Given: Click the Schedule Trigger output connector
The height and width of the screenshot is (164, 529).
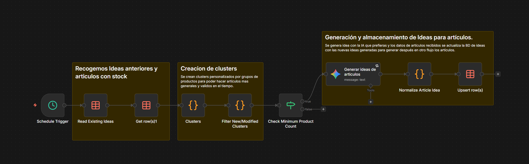Looking at the screenshot, I should pyautogui.click(x=64, y=105).
